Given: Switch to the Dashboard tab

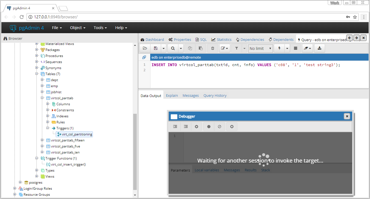Looking at the screenshot, I should pyautogui.click(x=152, y=39).
